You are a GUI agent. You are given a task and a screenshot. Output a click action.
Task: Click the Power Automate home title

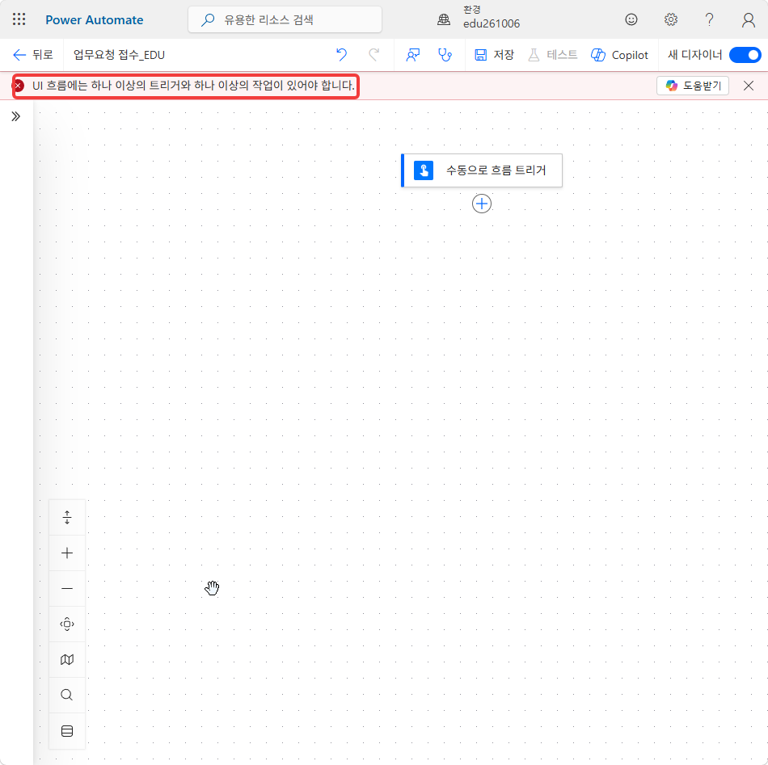tap(94, 20)
